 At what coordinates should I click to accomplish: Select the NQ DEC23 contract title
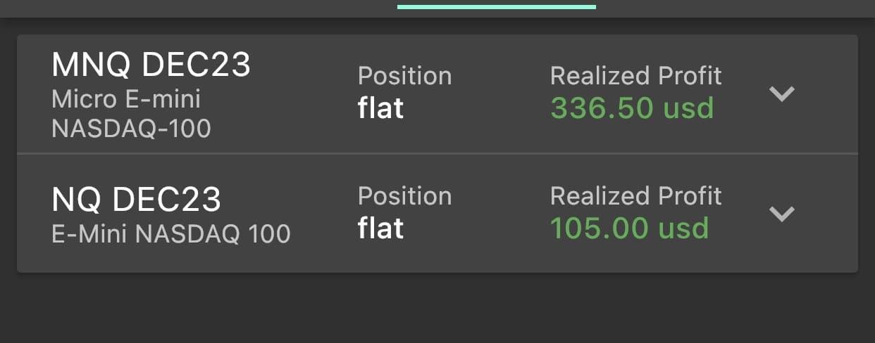(x=136, y=200)
